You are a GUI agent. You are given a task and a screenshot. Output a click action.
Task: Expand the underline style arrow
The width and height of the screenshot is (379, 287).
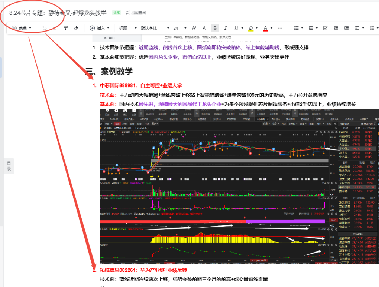242,28
